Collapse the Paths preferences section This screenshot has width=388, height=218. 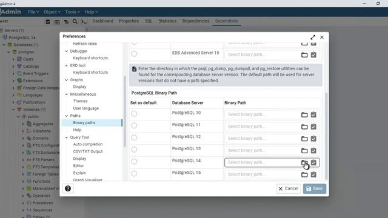[x=66, y=116]
